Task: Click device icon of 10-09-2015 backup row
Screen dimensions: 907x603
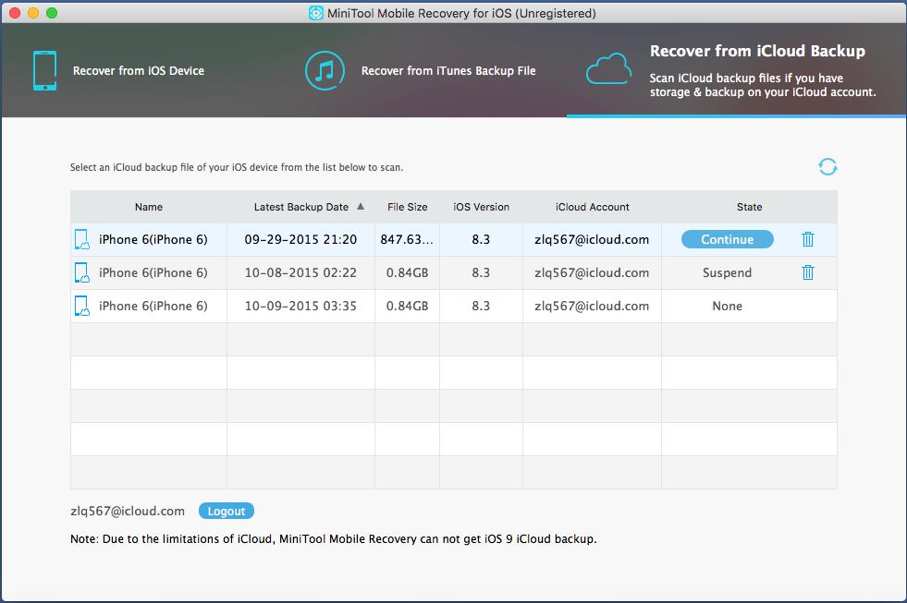Action: (82, 307)
